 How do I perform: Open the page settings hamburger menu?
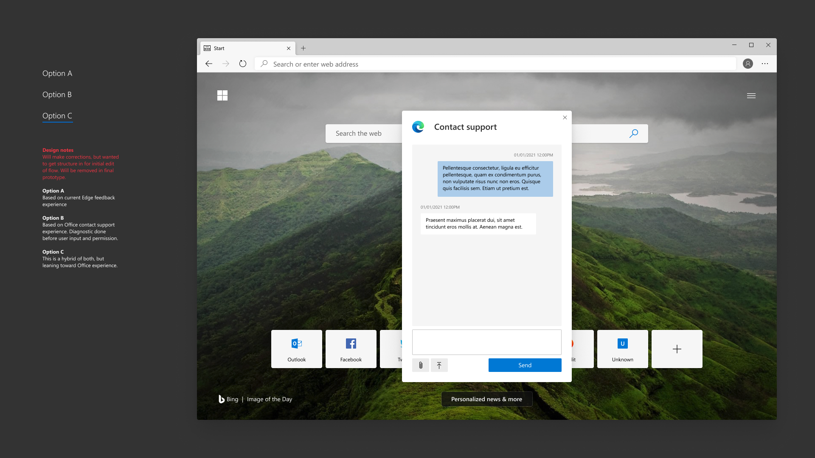751,96
